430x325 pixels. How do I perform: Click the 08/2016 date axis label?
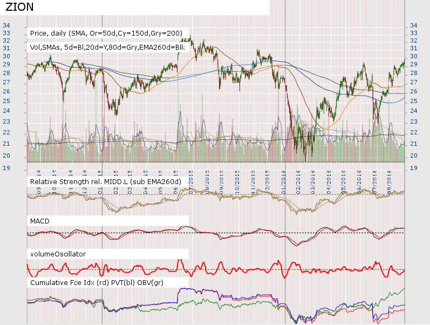point(389,182)
